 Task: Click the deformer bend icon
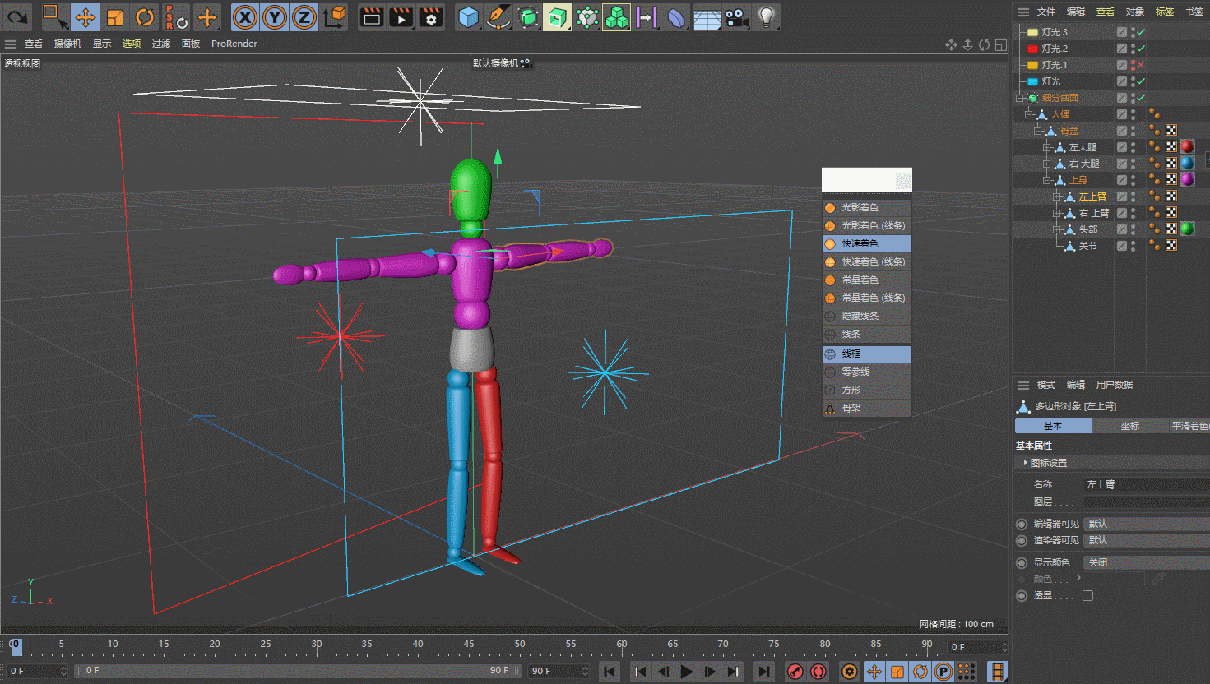(675, 16)
